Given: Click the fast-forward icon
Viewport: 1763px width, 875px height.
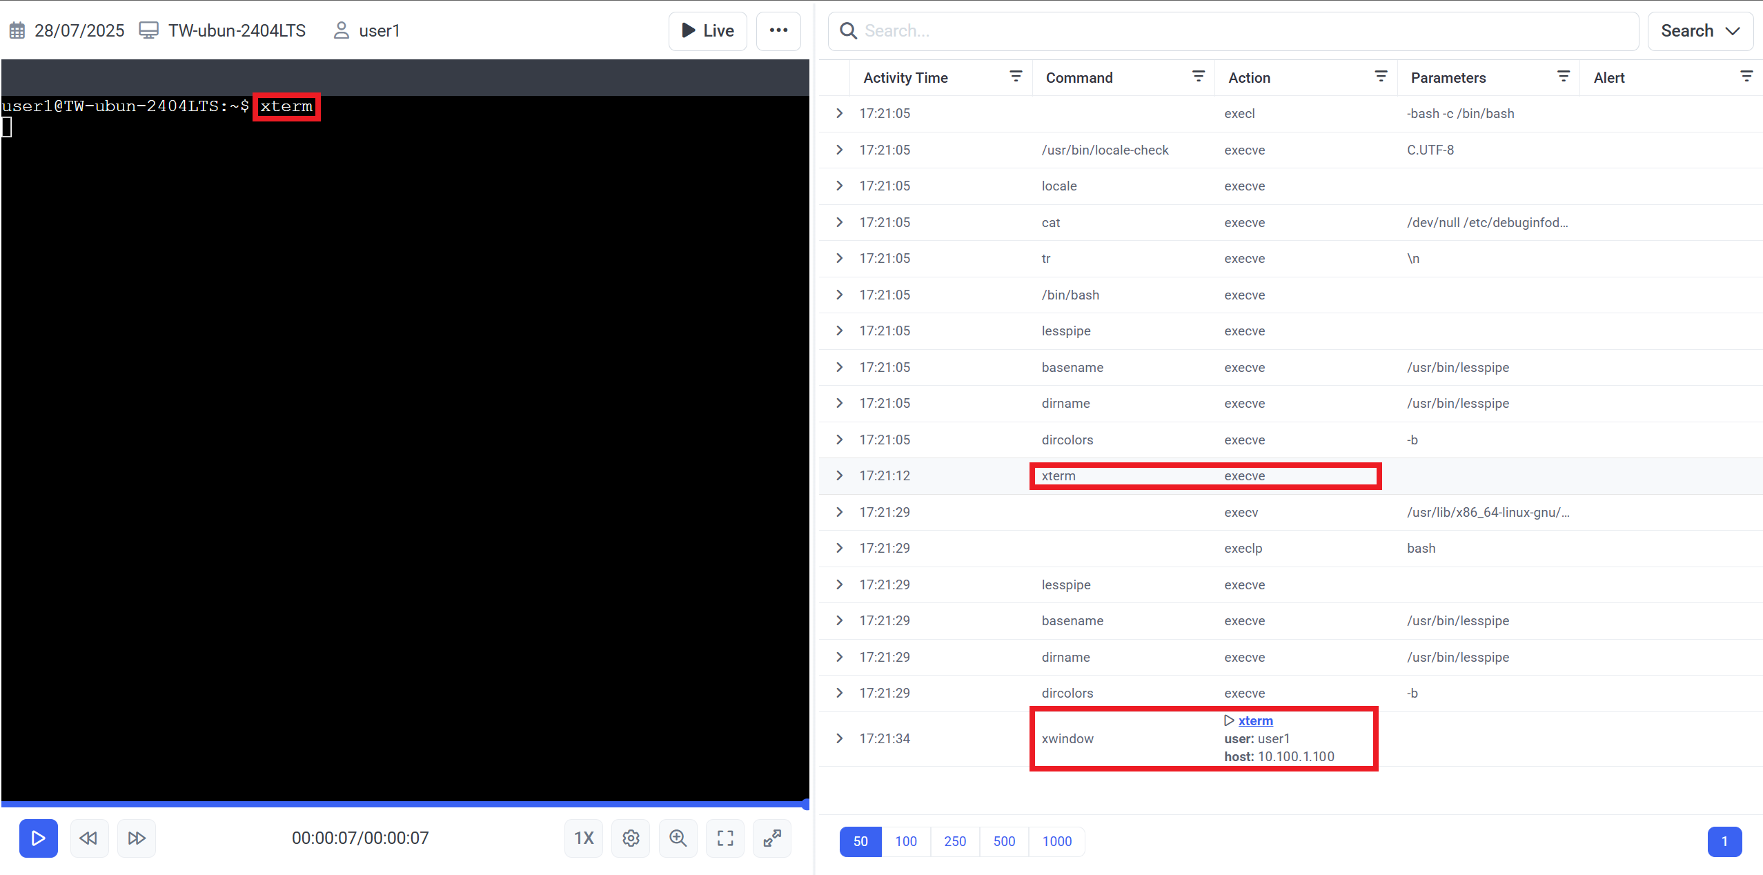Looking at the screenshot, I should (137, 838).
